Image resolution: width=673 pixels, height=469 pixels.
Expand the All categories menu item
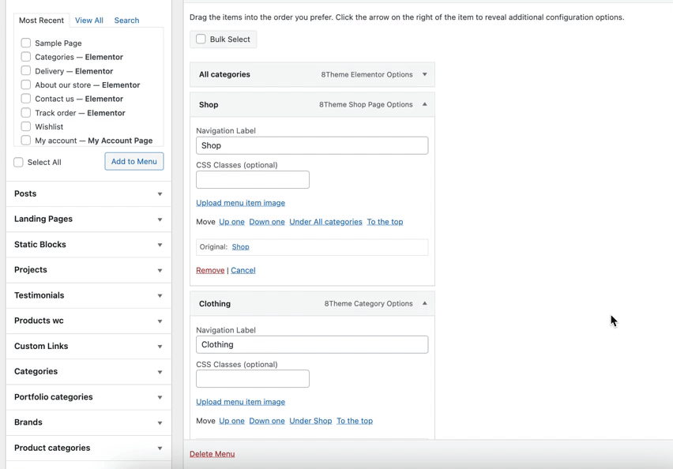coord(425,75)
